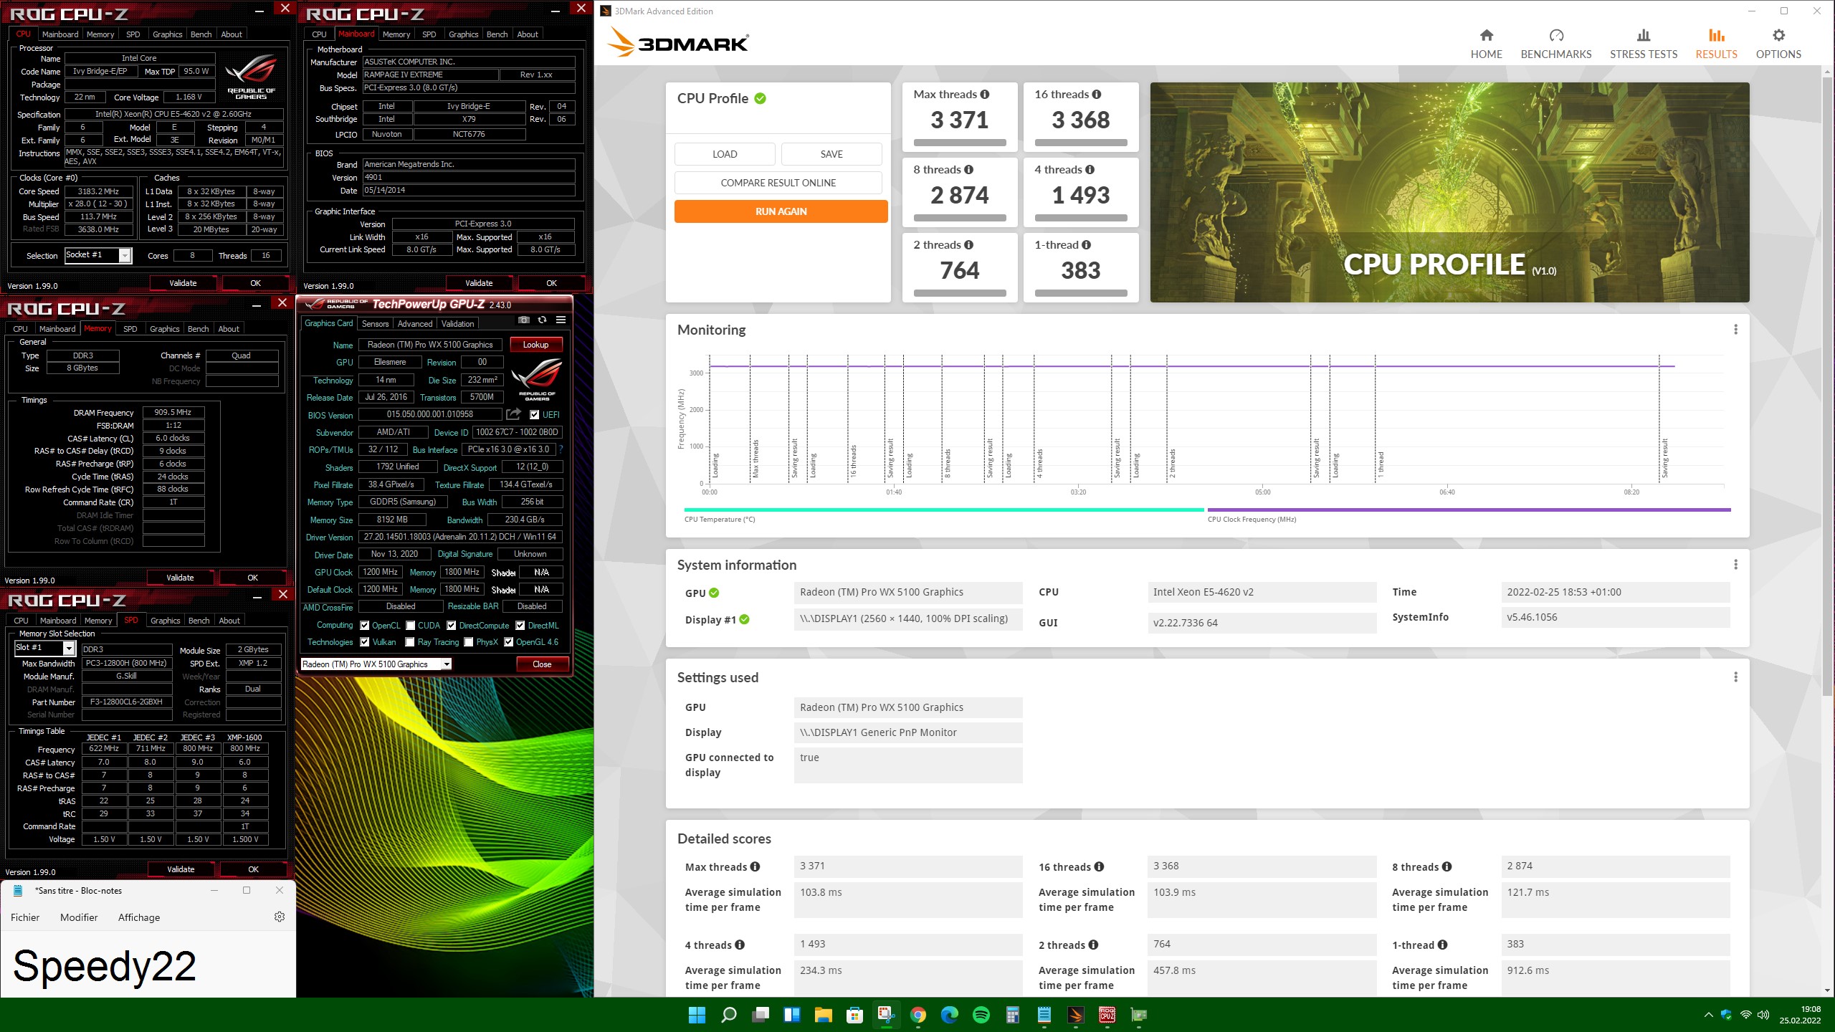
Task: Take a GPU-Z screenshot with camera icon
Action: pyautogui.click(x=524, y=320)
